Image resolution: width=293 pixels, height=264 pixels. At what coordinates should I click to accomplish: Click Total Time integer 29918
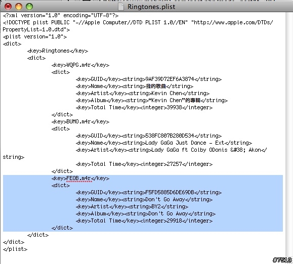pos(144,221)
